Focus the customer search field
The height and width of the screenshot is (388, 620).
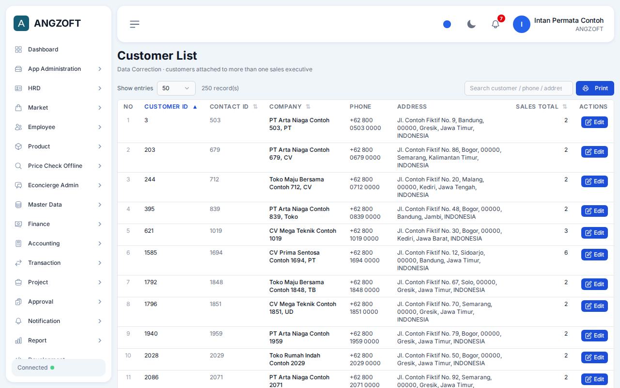click(x=518, y=88)
